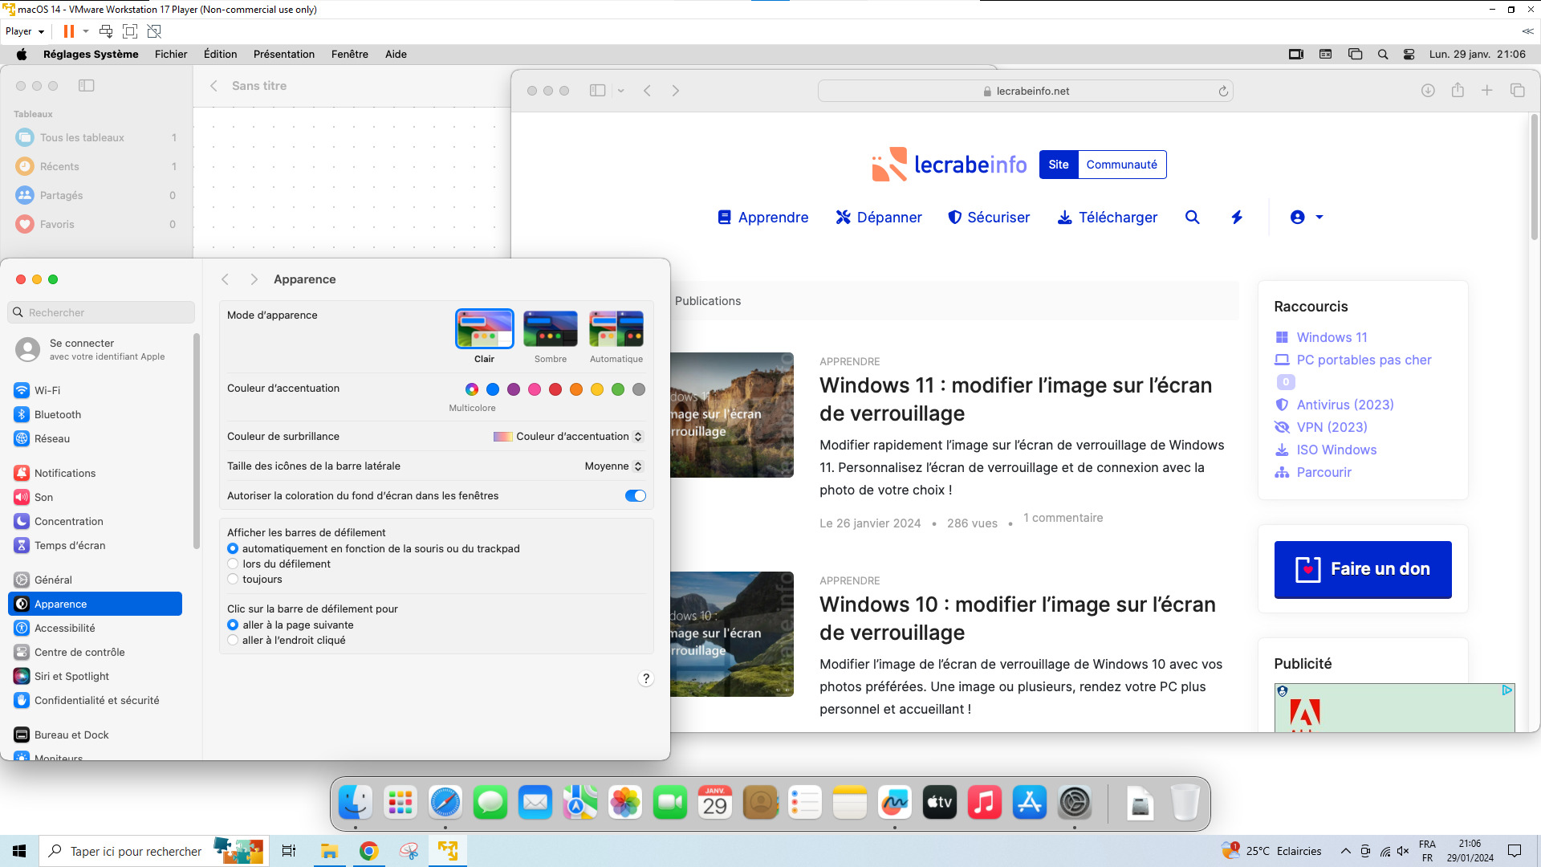Open Control Center in macOS menu bar
The height and width of the screenshot is (867, 1541).
pos(1409,55)
